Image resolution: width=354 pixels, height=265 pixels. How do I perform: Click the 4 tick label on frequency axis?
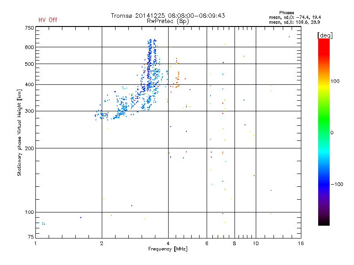(x=168, y=243)
